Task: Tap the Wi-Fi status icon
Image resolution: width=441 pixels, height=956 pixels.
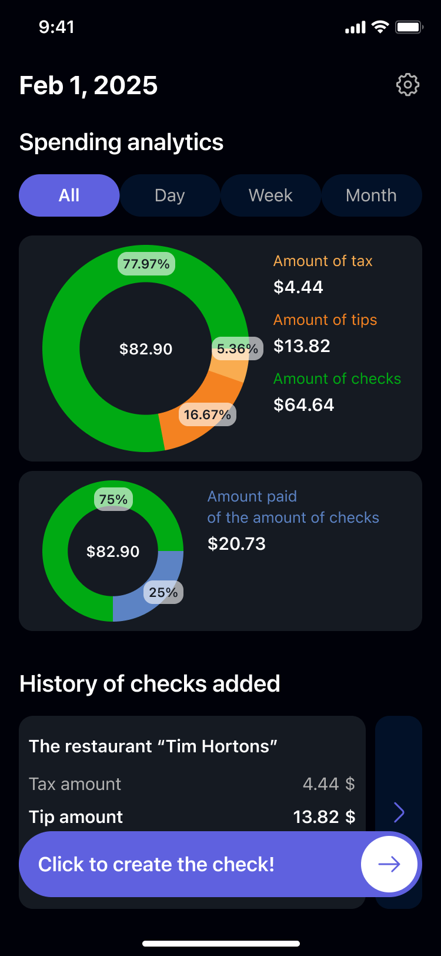Action: (x=380, y=27)
